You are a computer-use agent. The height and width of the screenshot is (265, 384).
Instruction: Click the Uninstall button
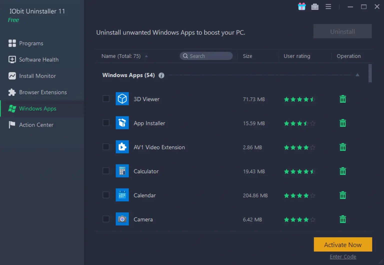coord(342,31)
